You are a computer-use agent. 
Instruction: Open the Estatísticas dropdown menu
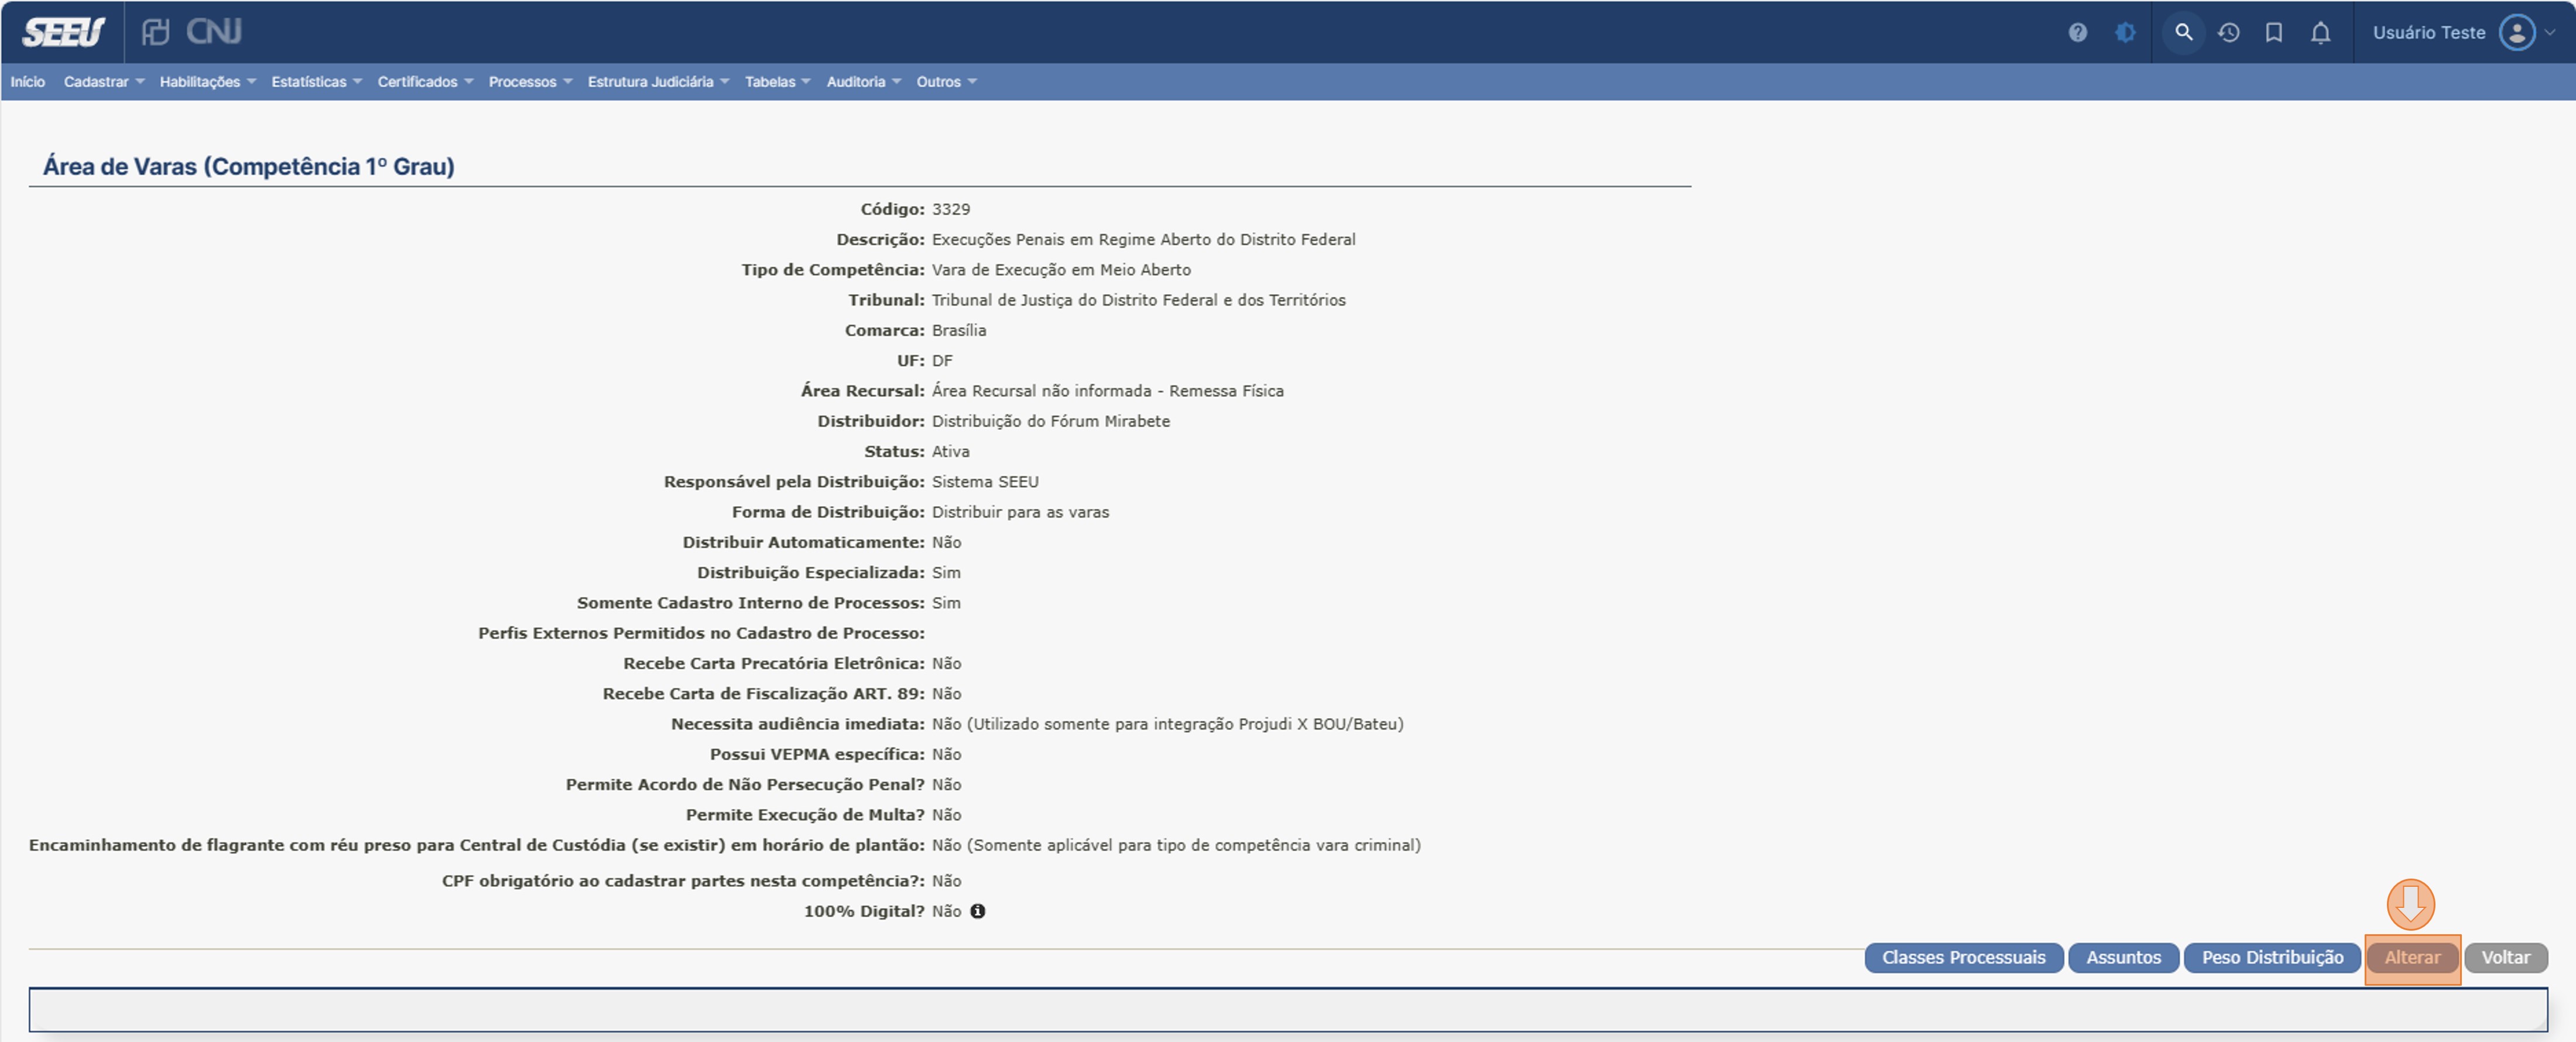[316, 82]
